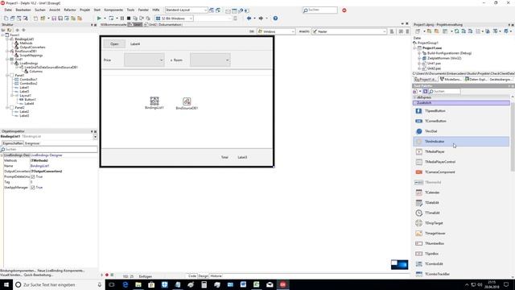The width and height of the screenshot is (515, 290).
Task: Select Button1 in the Struktur tree
Action: (31, 99)
